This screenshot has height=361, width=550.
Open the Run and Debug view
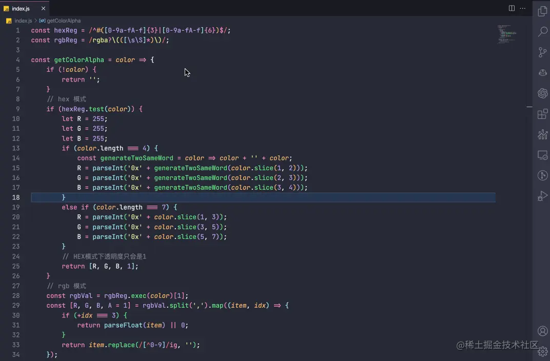coord(543,196)
